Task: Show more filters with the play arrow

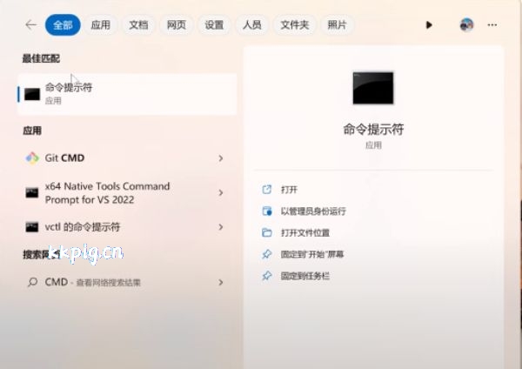Action: click(x=429, y=25)
